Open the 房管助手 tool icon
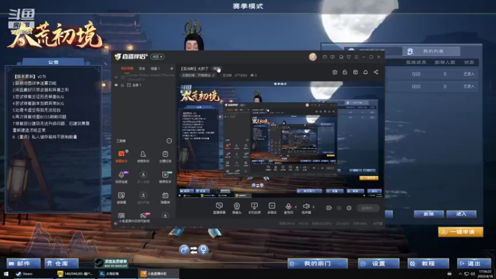Image resolution: width=496 pixels, height=279 pixels. point(143,157)
